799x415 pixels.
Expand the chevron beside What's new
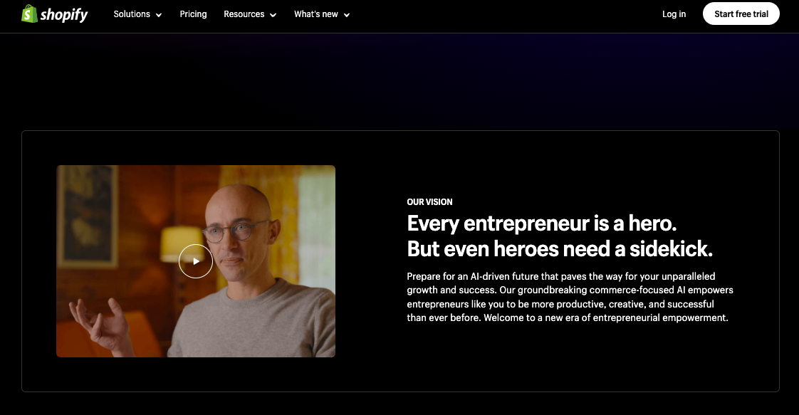(347, 15)
